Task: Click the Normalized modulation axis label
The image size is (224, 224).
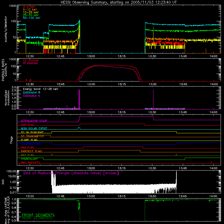Action: pos(7,98)
